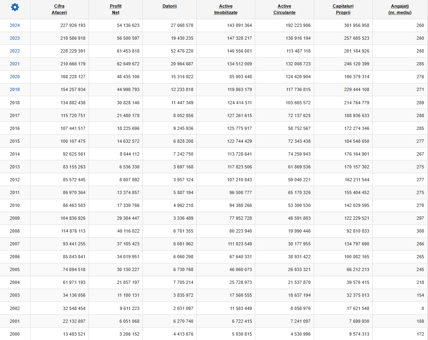
Task: Click the Cifra Afaceri column header
Action: click(x=59, y=9)
